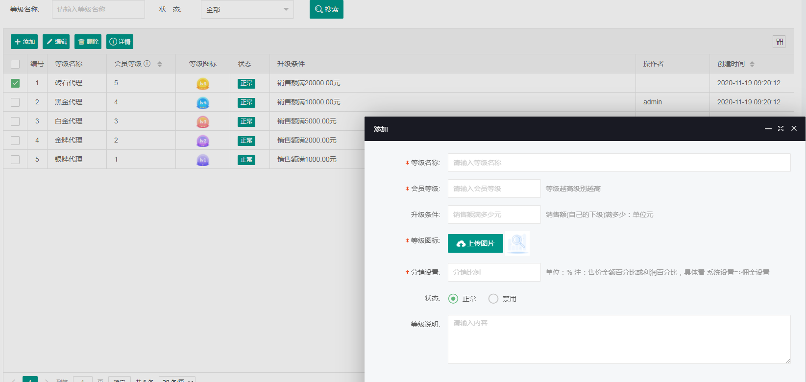Click the 编辑 edit pencil button
The height and width of the screenshot is (382, 806).
(x=56, y=42)
